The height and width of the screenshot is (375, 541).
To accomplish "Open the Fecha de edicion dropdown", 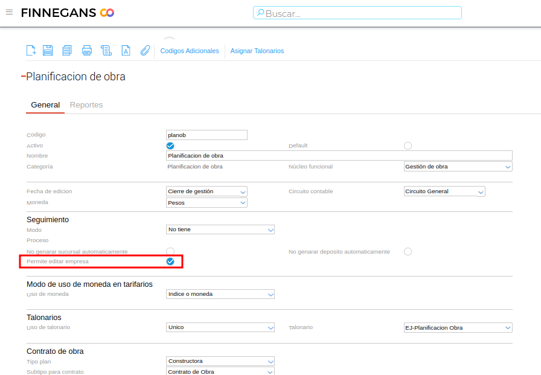I will click(206, 191).
